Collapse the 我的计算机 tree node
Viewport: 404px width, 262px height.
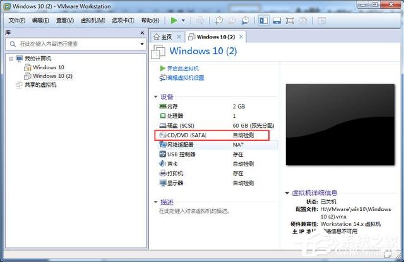(x=9, y=59)
